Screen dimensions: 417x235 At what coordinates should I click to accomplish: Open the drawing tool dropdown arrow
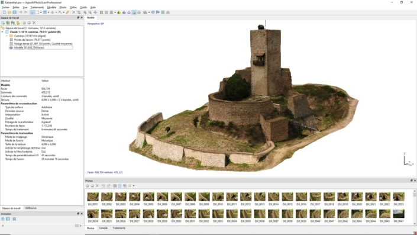tap(63, 12)
